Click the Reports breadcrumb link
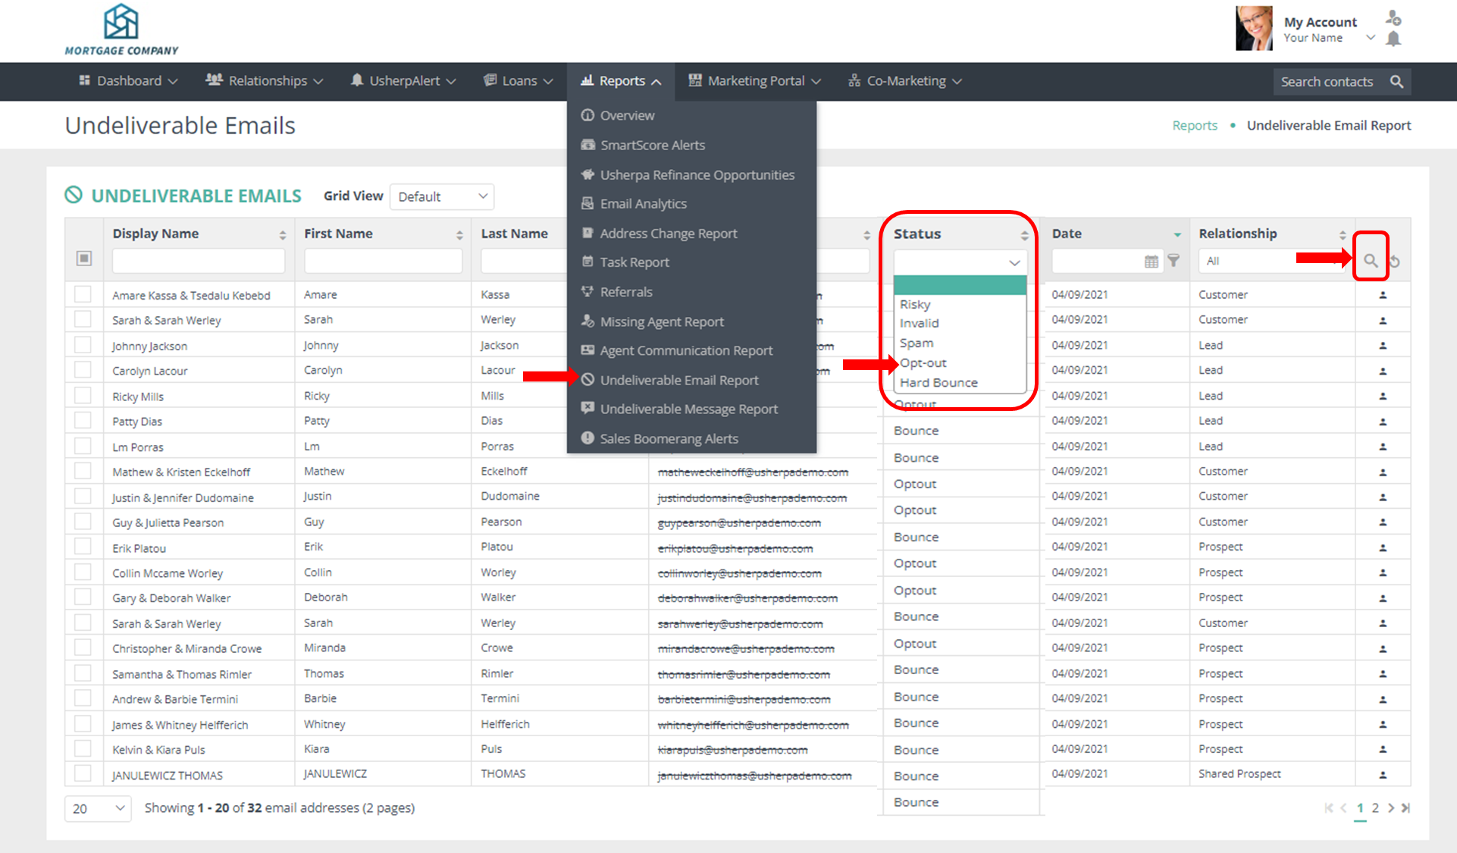Image resolution: width=1457 pixels, height=853 pixels. pos(1195,126)
